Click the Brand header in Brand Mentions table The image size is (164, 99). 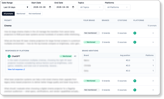pos(86,55)
